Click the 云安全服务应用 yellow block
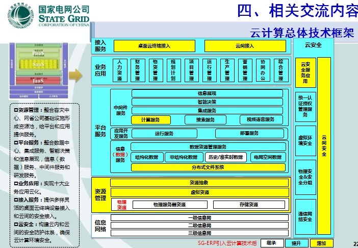This screenshot has height=248, width=358. pos(305,73)
